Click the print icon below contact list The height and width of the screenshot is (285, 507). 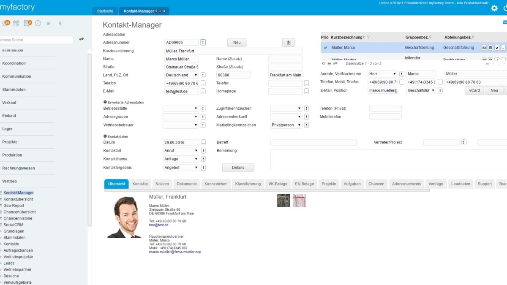click(330, 64)
